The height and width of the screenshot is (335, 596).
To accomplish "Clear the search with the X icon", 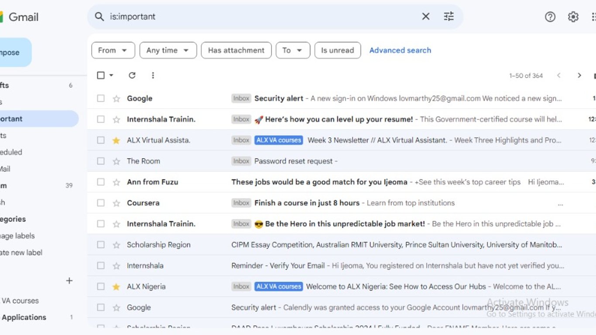I will coord(425,17).
